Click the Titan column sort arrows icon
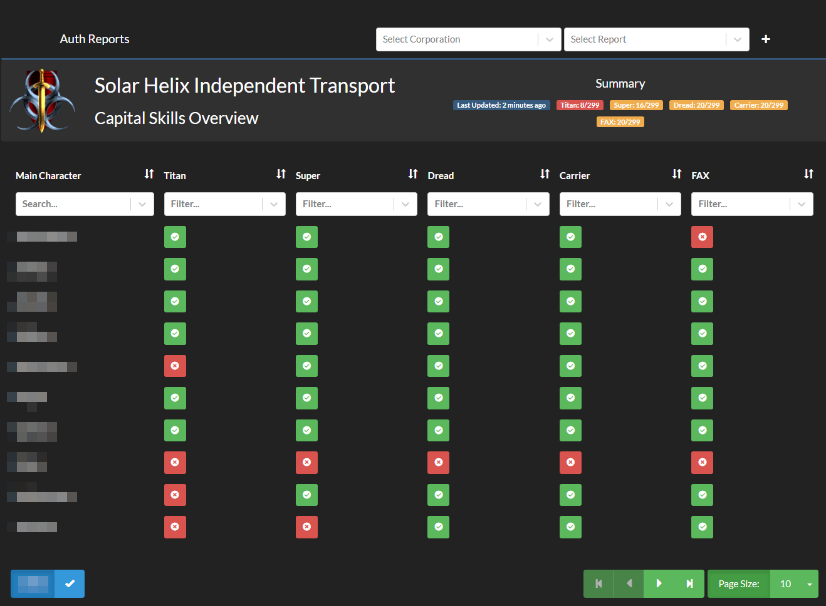This screenshot has height=606, width=826. [x=281, y=174]
